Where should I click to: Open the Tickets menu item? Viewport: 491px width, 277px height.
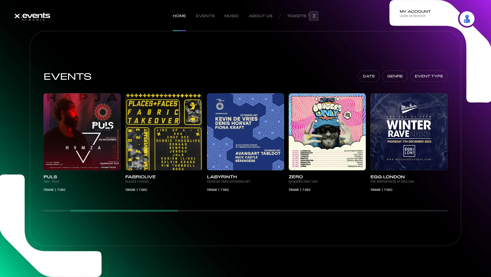pyautogui.click(x=296, y=16)
